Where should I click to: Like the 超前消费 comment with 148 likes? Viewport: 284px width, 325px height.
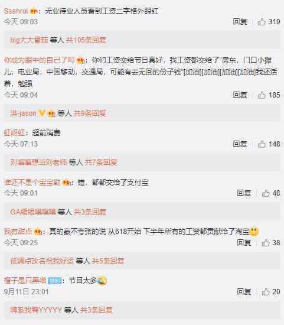pos(262,144)
